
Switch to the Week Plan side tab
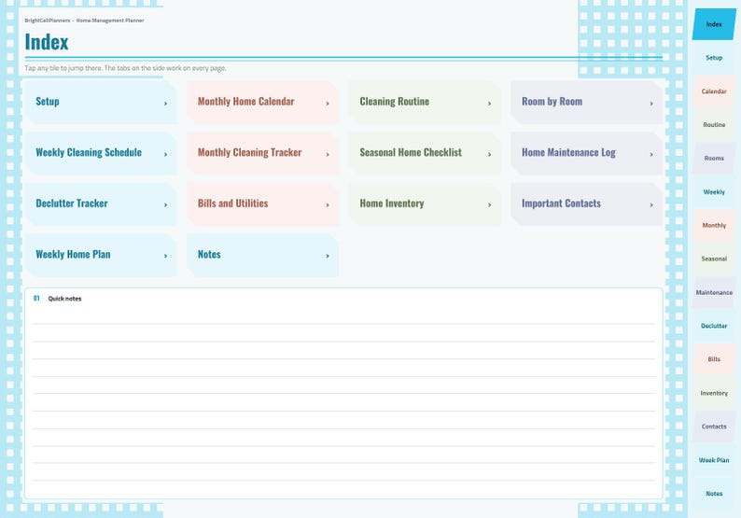714,460
